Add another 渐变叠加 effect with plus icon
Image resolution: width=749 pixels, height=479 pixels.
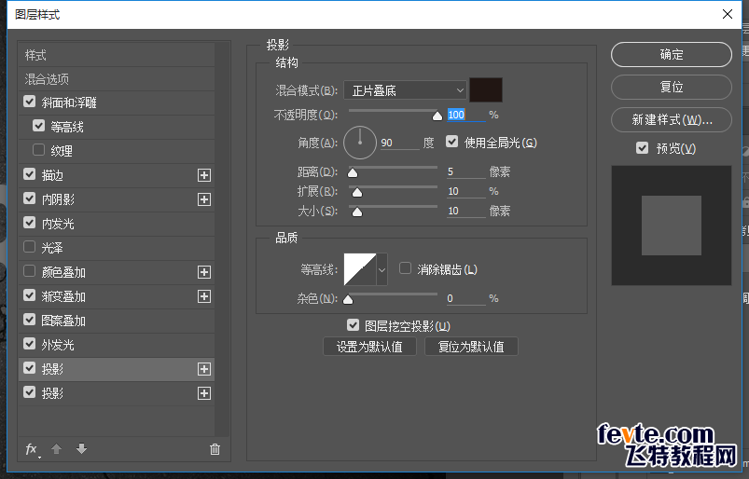point(204,296)
